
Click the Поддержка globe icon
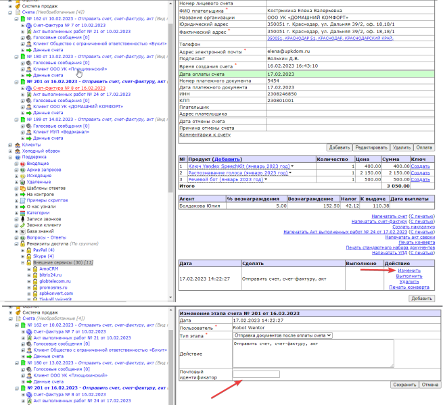[18, 158]
